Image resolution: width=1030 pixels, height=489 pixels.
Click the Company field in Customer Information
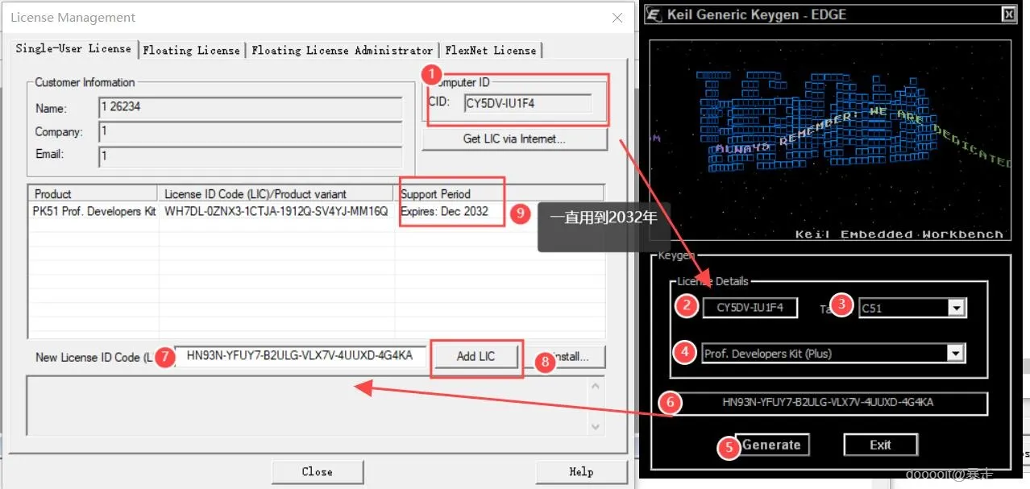coord(251,131)
